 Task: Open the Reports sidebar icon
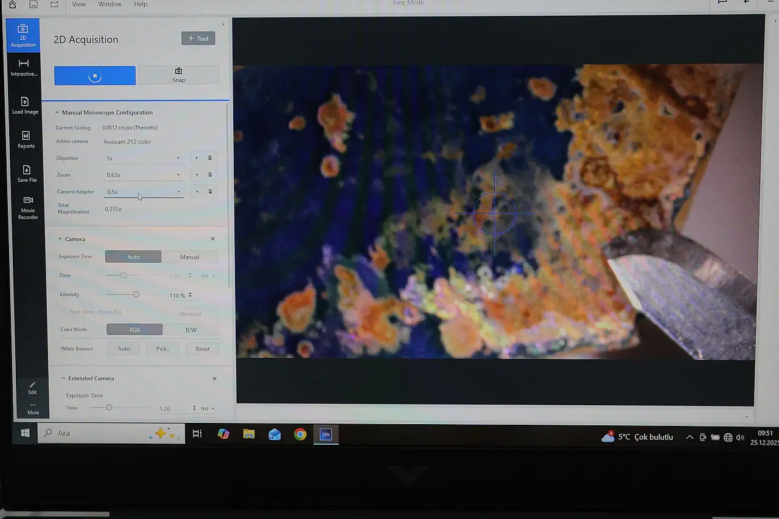[x=26, y=139]
